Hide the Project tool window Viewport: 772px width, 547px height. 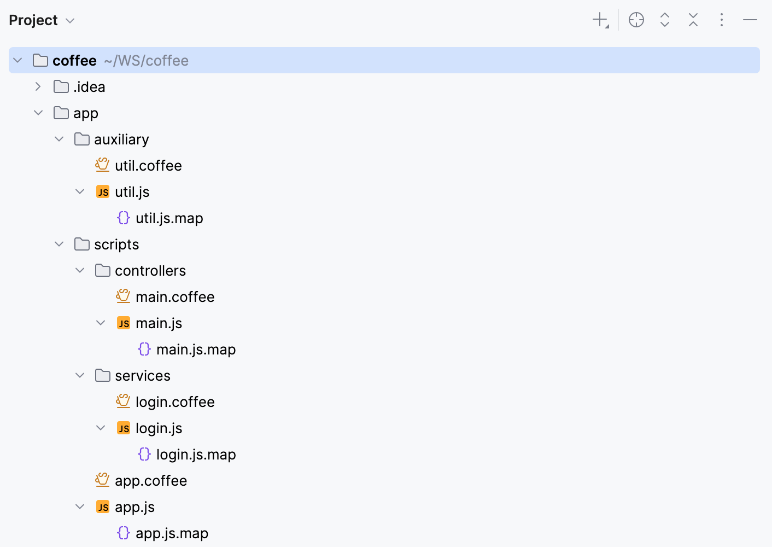[x=750, y=20]
